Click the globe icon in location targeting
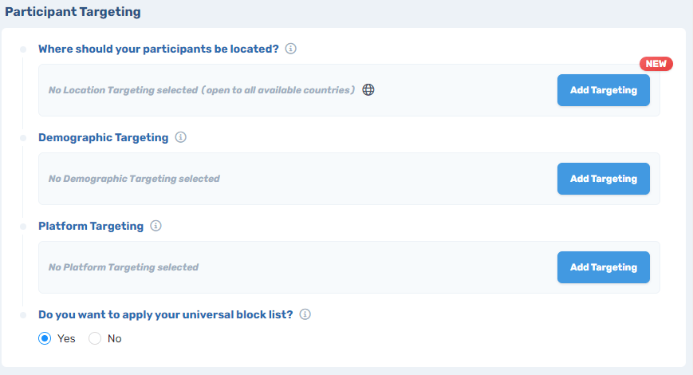This screenshot has width=693, height=375. tap(368, 90)
